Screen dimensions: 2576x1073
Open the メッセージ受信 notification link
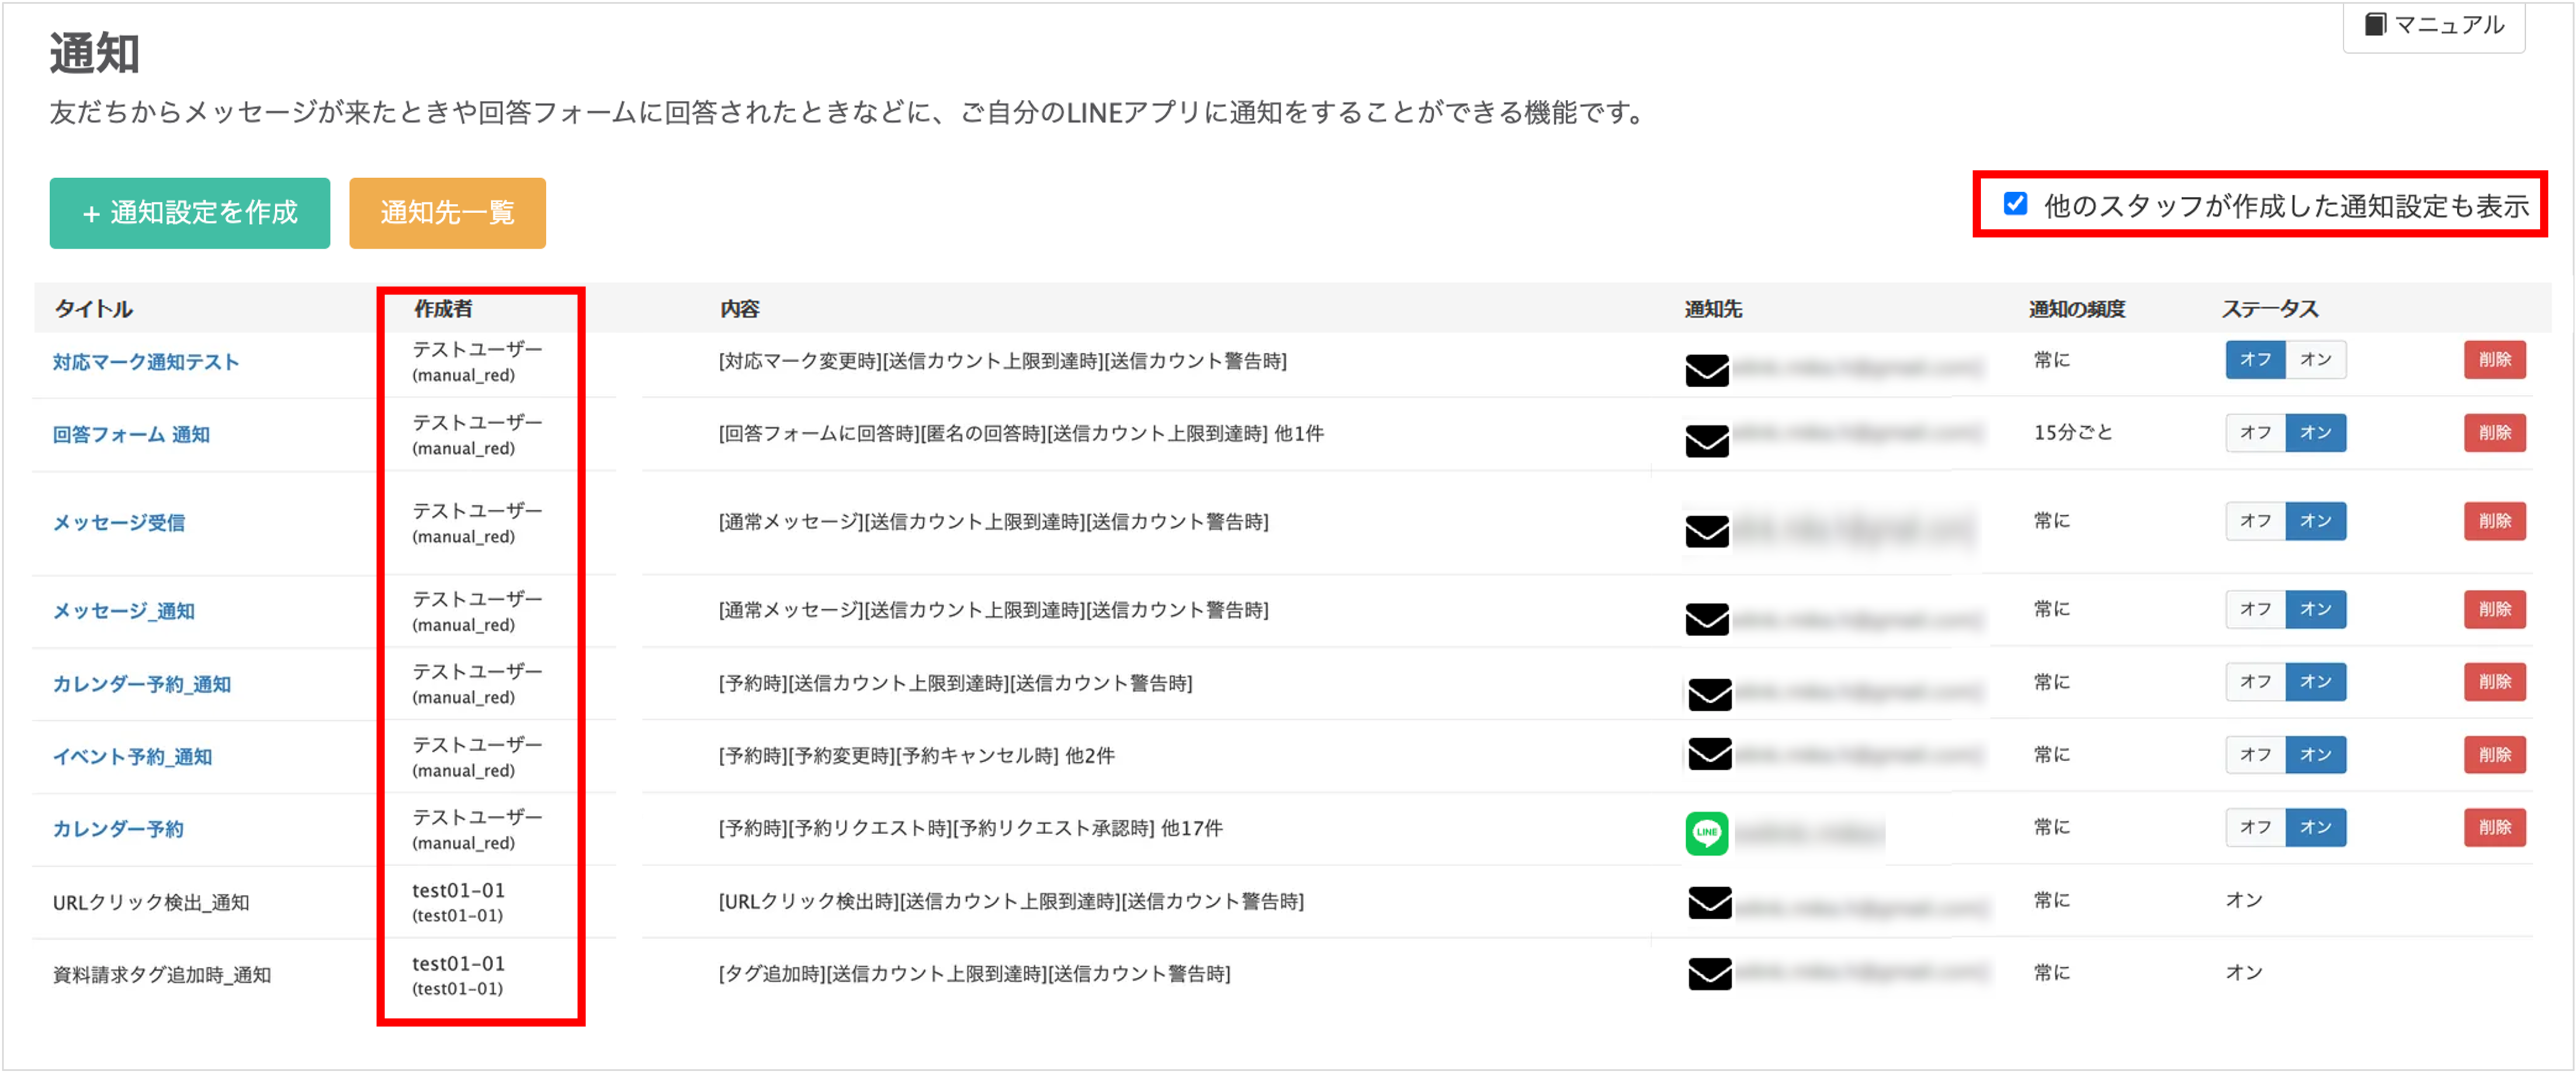click(x=118, y=522)
